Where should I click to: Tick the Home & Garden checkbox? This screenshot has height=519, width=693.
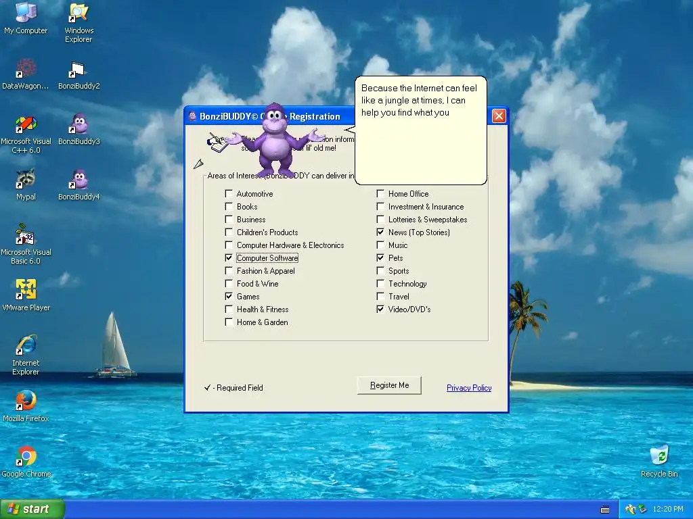pyautogui.click(x=229, y=321)
